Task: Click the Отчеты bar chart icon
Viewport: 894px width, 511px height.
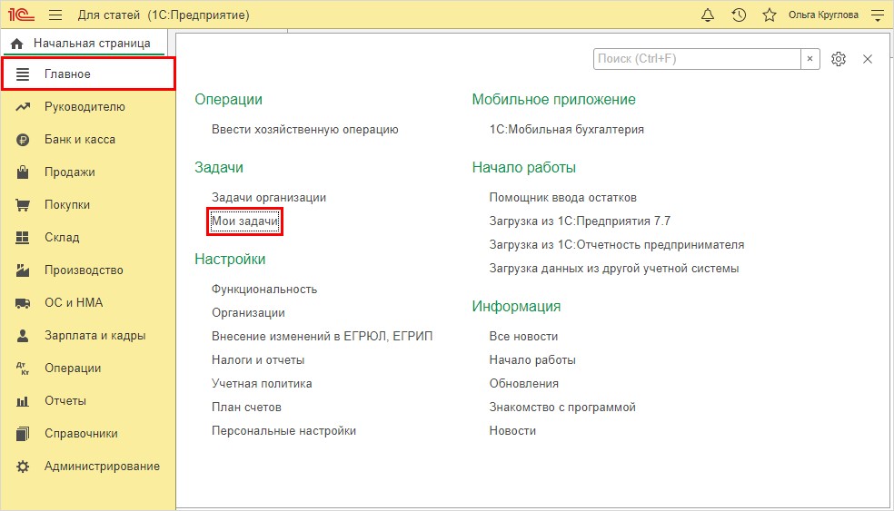Action: pos(22,401)
